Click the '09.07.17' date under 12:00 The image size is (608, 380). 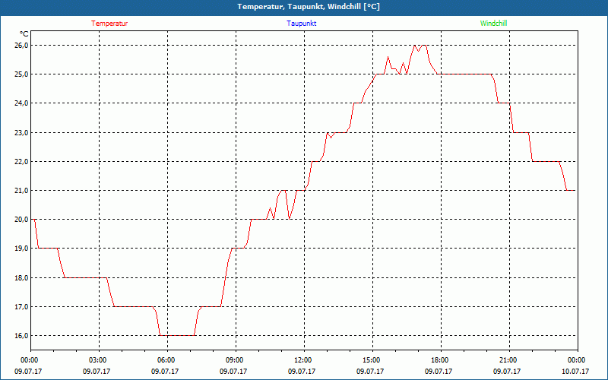tap(302, 371)
